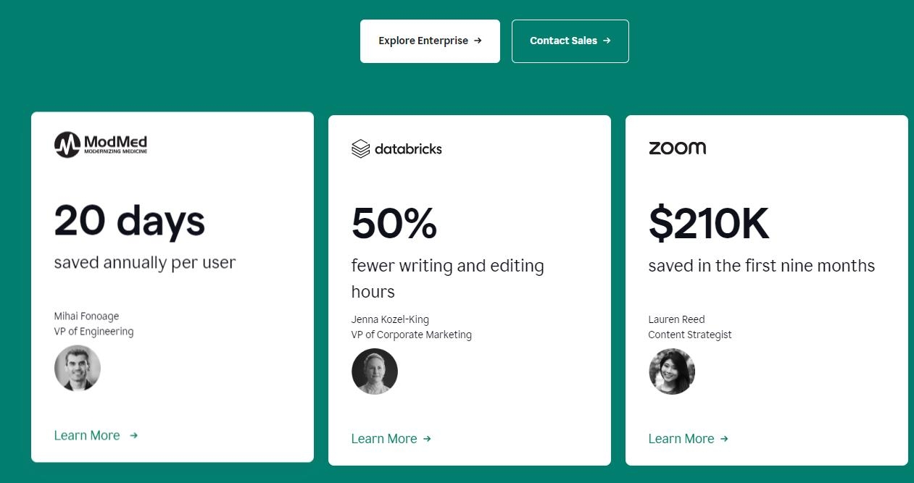Click "fewer writing and editing hours" text

448,279
